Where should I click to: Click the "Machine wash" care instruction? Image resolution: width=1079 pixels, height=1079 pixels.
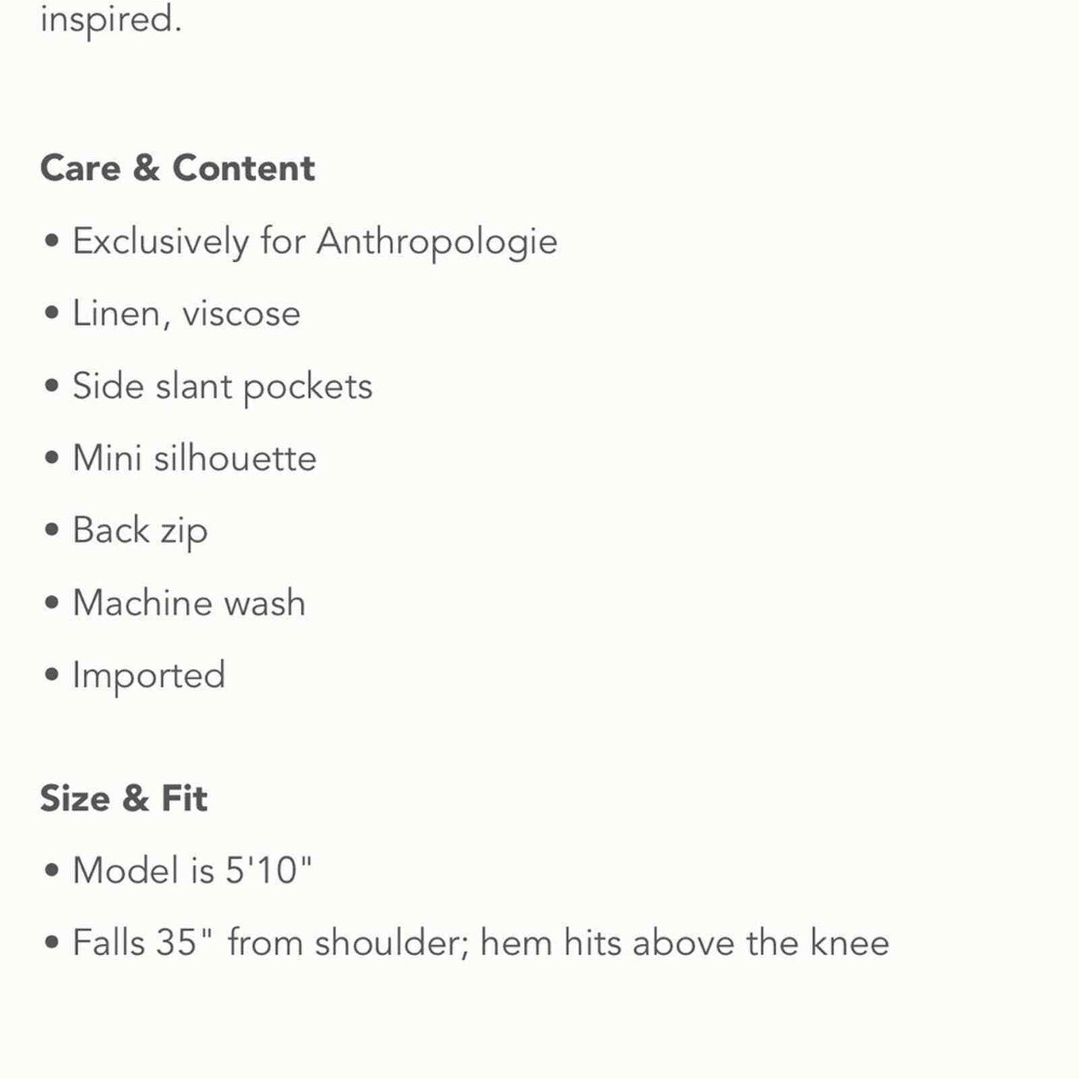[189, 603]
